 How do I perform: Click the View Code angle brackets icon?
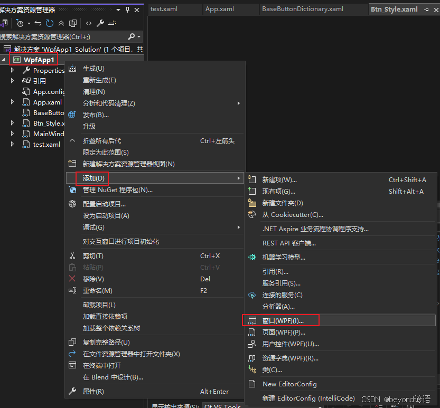tap(89, 23)
